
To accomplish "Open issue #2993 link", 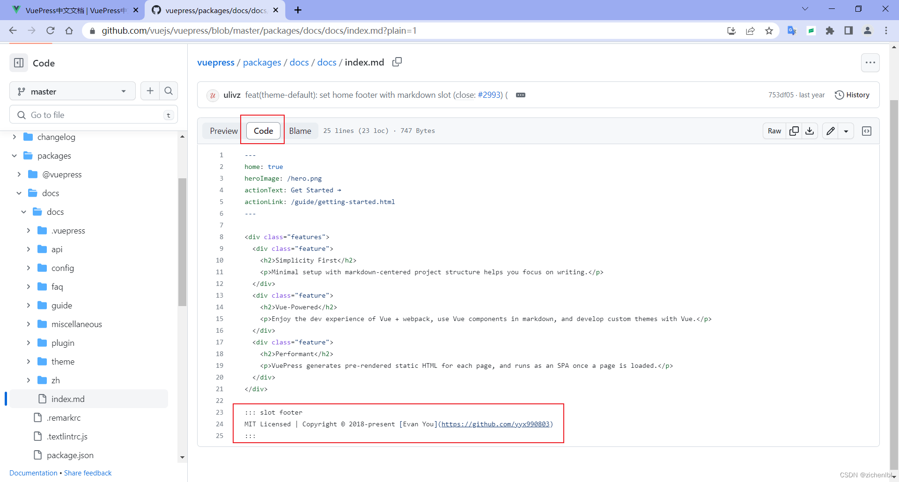I will pyautogui.click(x=490, y=95).
